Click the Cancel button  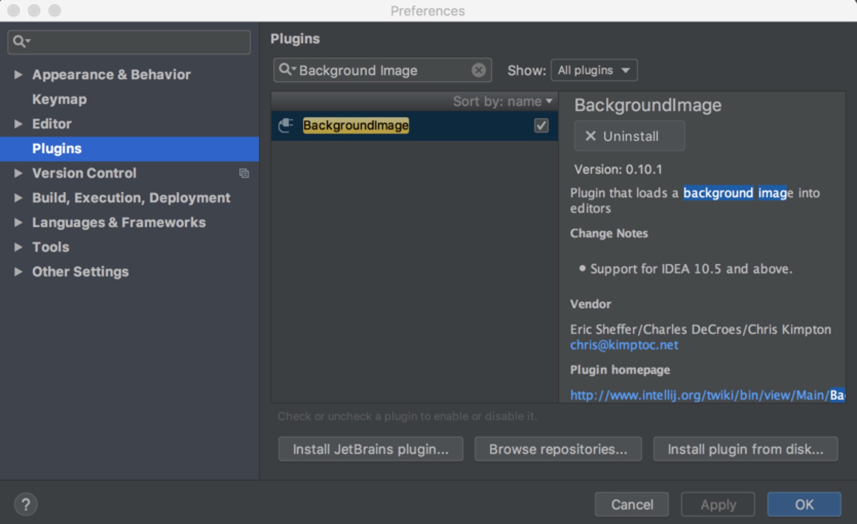click(632, 504)
